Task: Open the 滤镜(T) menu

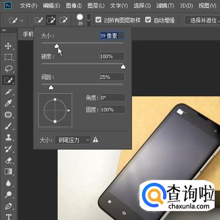Action: (x=165, y=6)
